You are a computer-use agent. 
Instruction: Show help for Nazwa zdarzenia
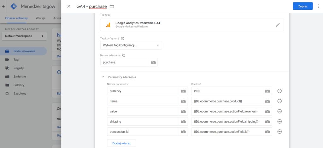(124, 55)
